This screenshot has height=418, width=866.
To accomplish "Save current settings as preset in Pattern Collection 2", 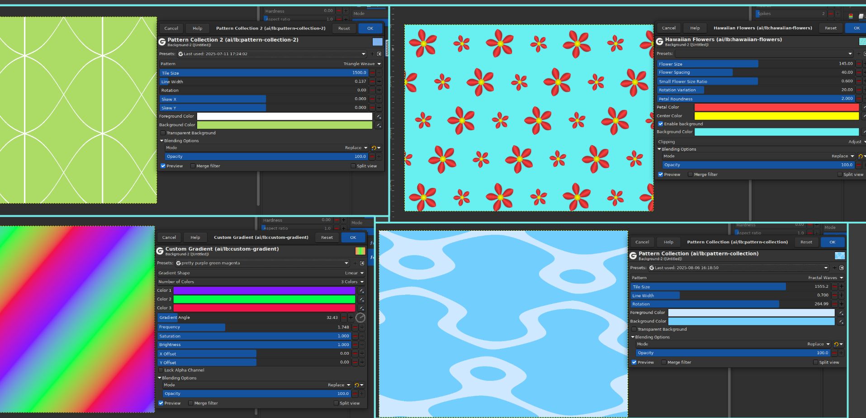I will 372,54.
